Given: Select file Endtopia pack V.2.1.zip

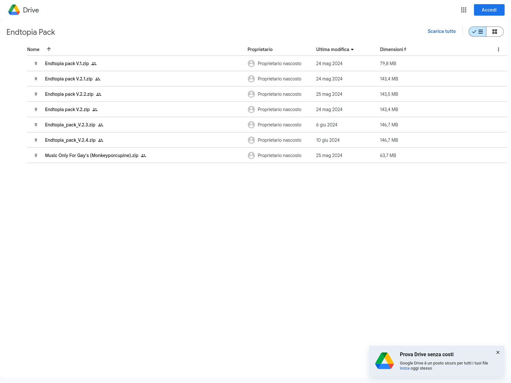Looking at the screenshot, I should point(267,79).
